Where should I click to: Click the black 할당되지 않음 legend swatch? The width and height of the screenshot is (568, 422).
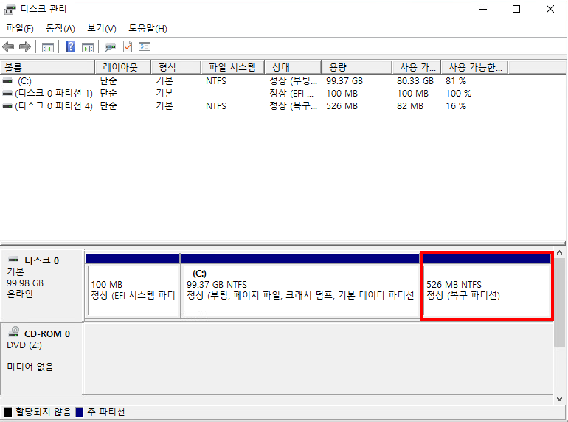tap(7, 412)
